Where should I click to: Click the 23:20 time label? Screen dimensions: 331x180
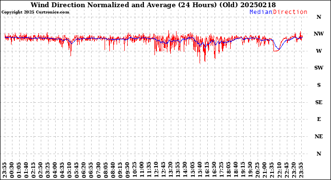pyautogui.click(x=294, y=170)
